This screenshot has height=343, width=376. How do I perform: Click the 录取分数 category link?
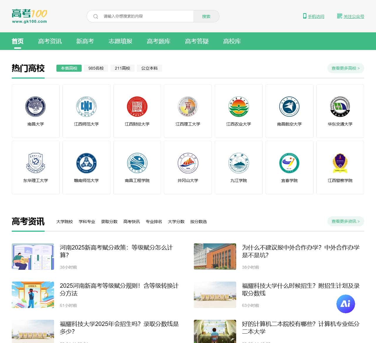coord(109,222)
